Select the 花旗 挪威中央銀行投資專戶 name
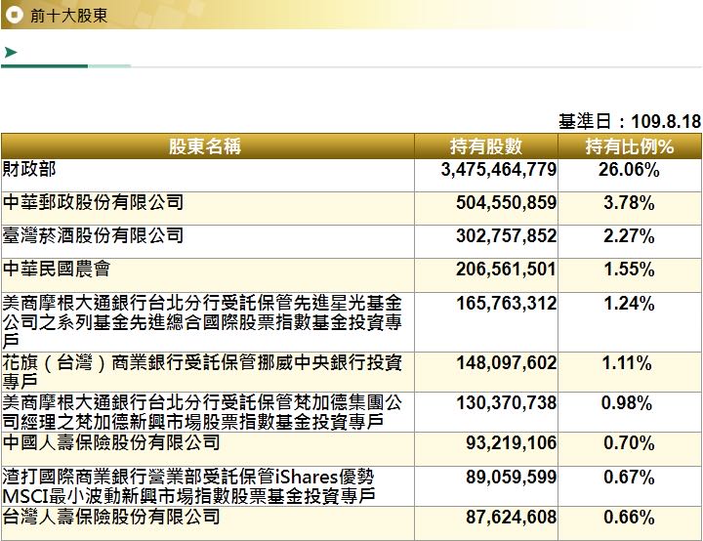The width and height of the screenshot is (703, 541). (x=202, y=372)
